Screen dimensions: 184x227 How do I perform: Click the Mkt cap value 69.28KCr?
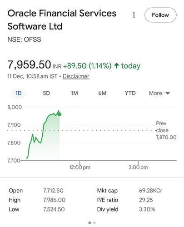point(150,191)
